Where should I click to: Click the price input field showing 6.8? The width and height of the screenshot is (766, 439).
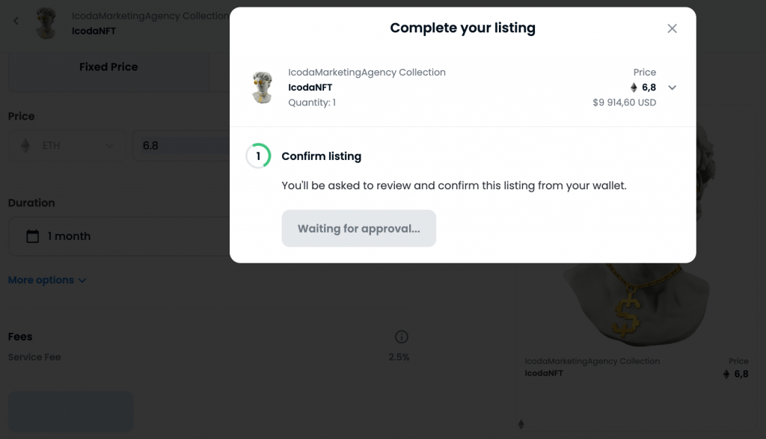click(x=180, y=146)
